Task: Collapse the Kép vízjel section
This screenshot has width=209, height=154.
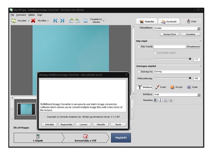Action: [x=201, y=41]
